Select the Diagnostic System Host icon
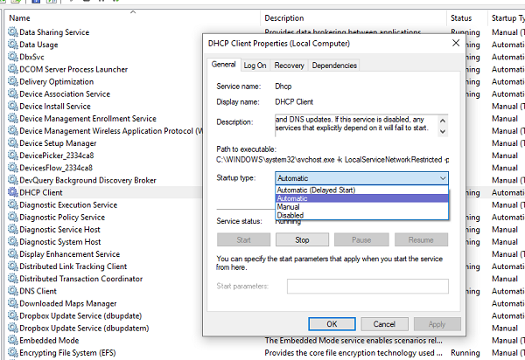The width and height of the screenshot is (525, 360). click(x=13, y=242)
